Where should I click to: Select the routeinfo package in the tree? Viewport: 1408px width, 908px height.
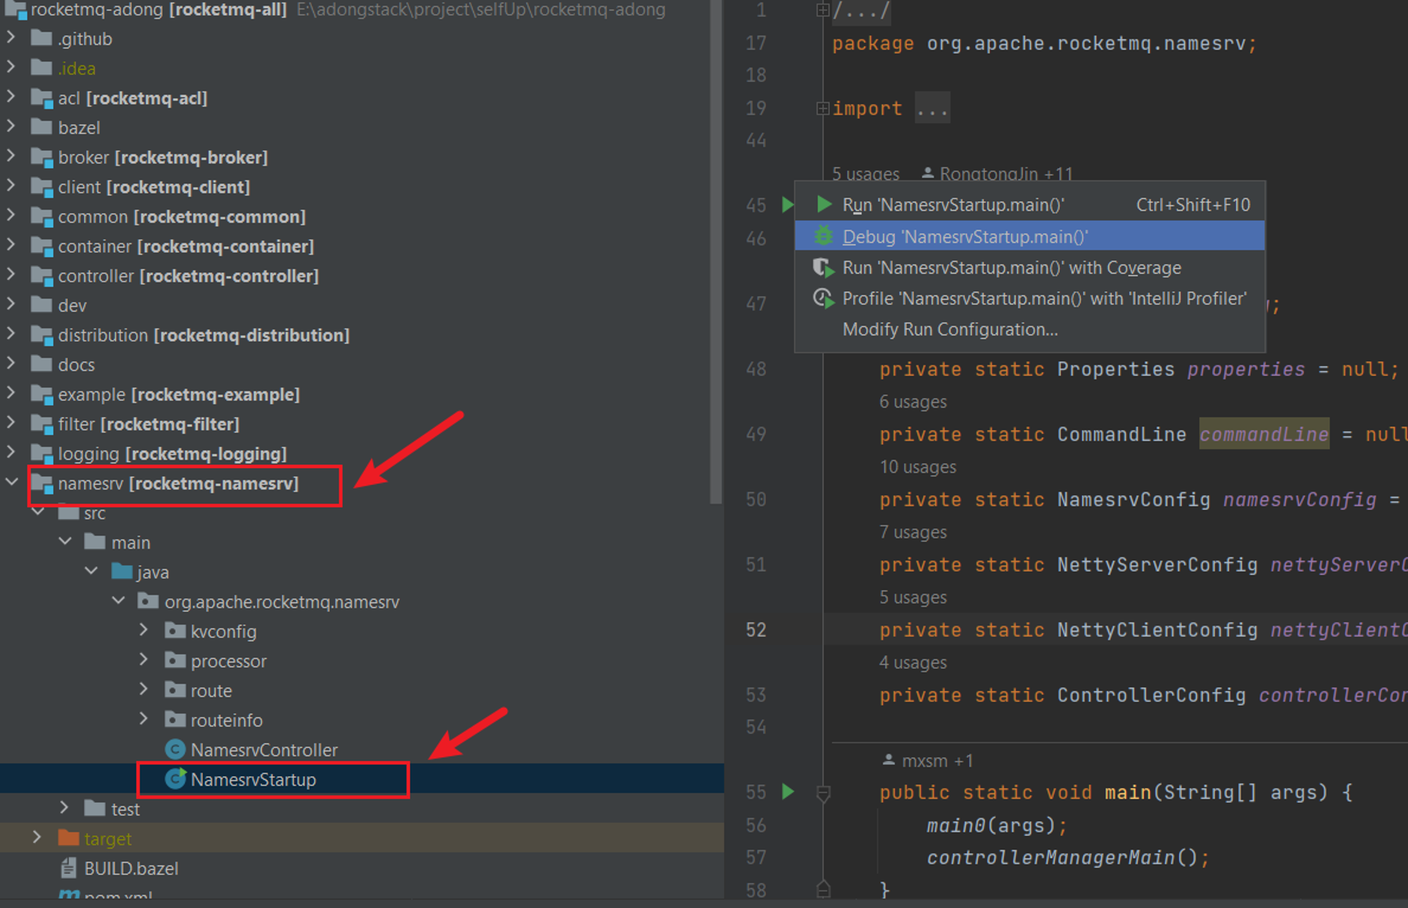tap(226, 720)
